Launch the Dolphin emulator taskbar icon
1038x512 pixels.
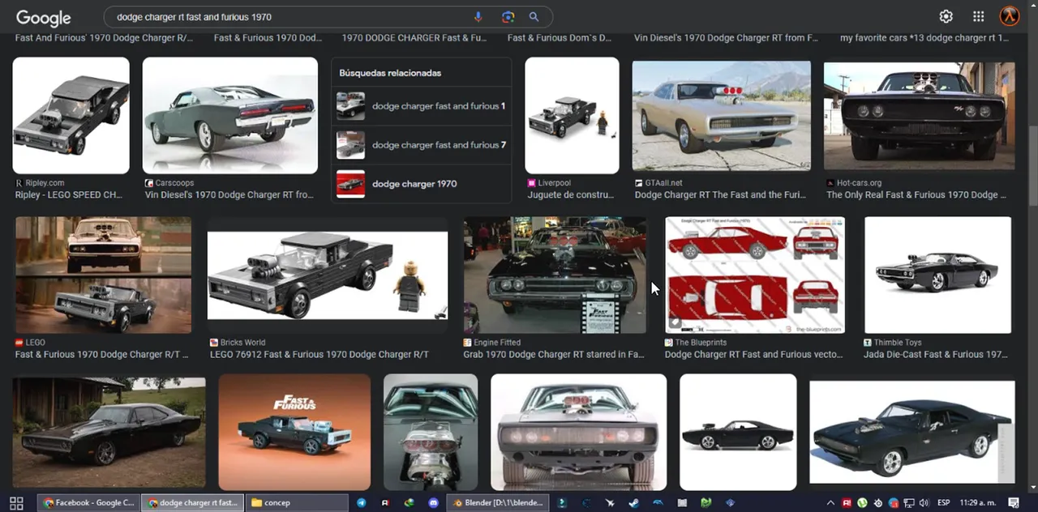pyautogui.click(x=658, y=502)
